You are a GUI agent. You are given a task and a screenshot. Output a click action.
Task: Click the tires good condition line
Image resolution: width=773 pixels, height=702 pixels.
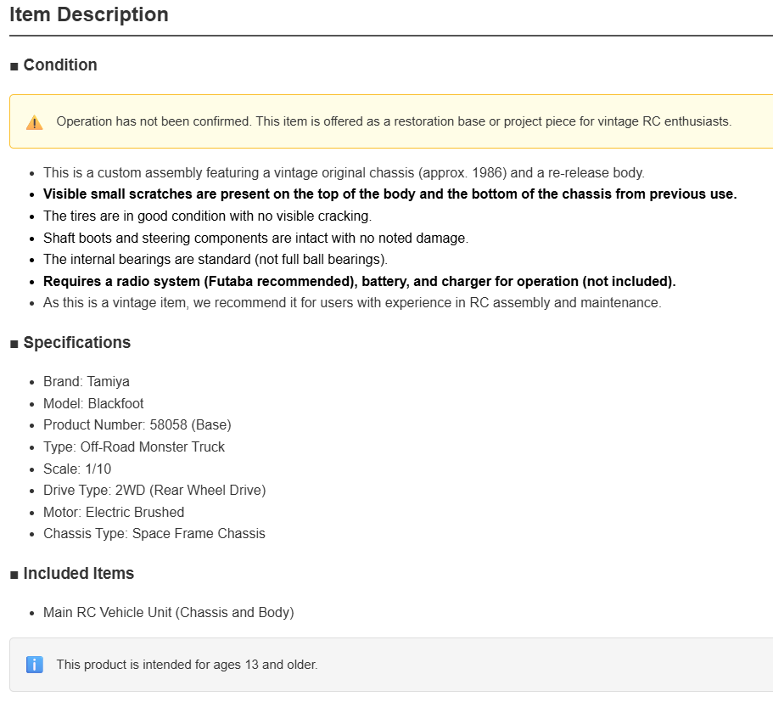208,216
